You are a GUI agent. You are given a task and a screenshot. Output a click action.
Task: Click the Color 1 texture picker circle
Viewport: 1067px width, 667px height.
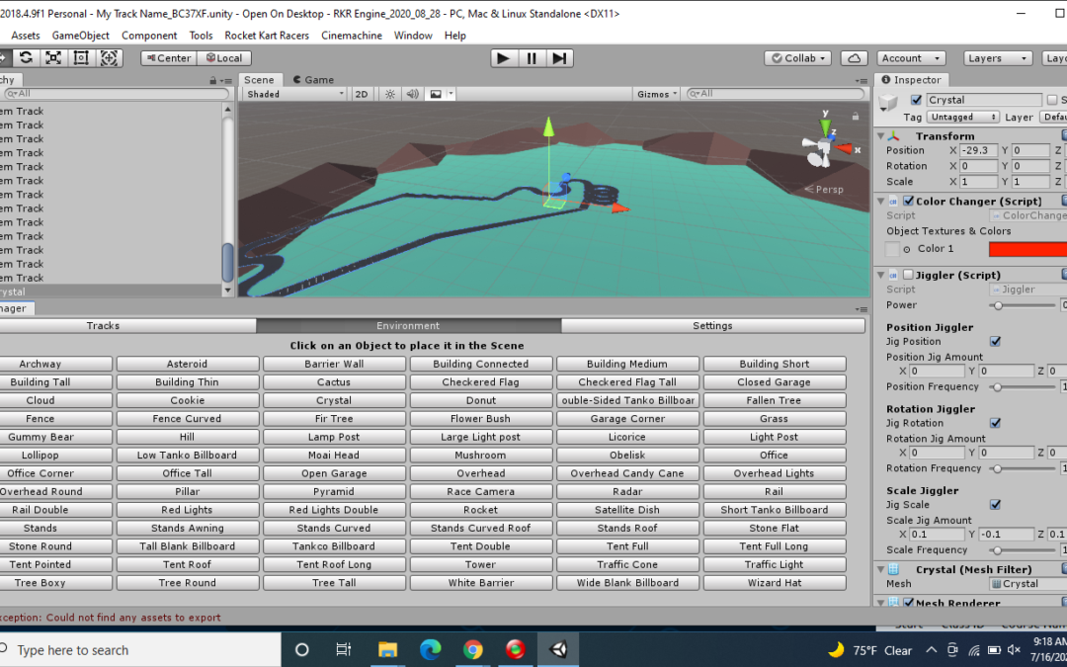click(x=906, y=250)
